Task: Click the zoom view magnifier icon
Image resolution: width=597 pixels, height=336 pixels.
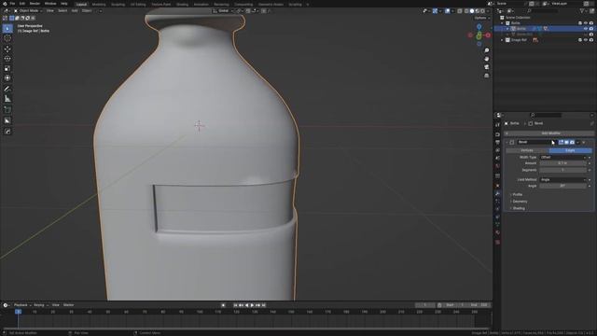Action: pyautogui.click(x=487, y=50)
